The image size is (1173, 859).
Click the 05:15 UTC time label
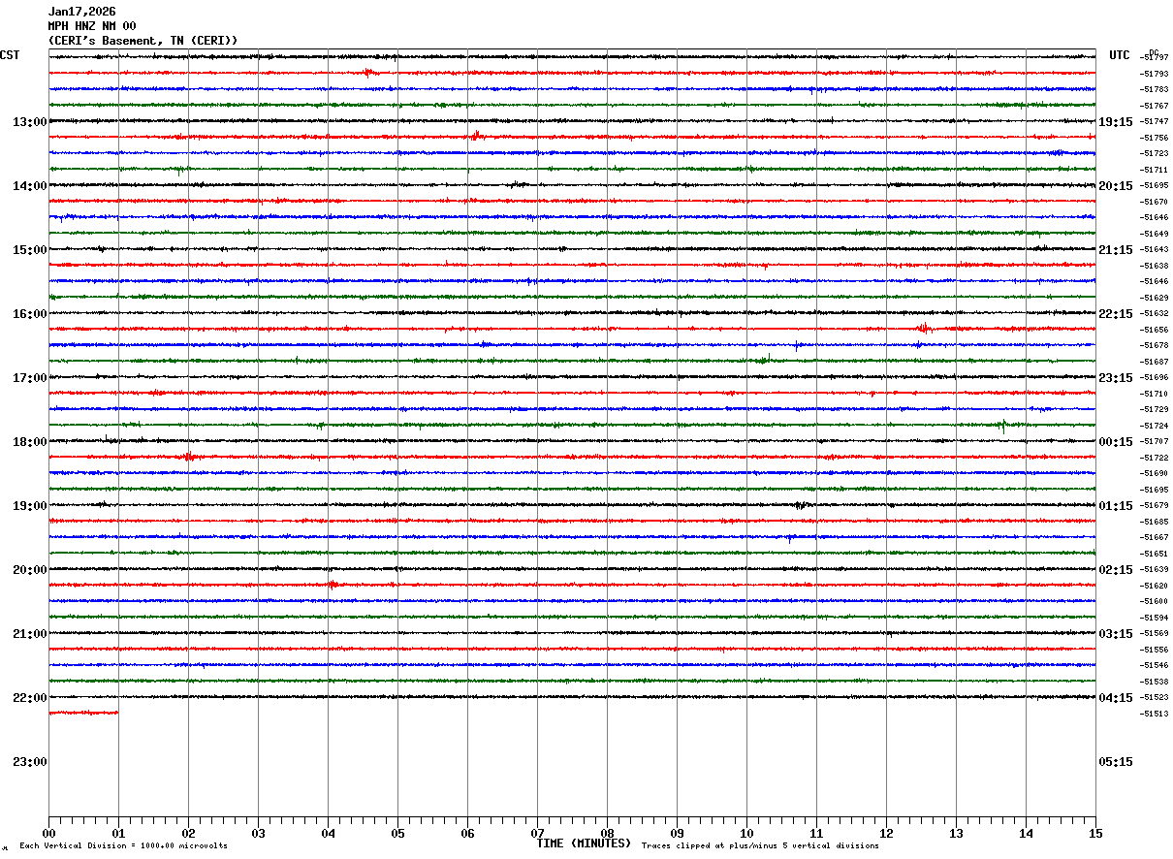tap(1116, 762)
